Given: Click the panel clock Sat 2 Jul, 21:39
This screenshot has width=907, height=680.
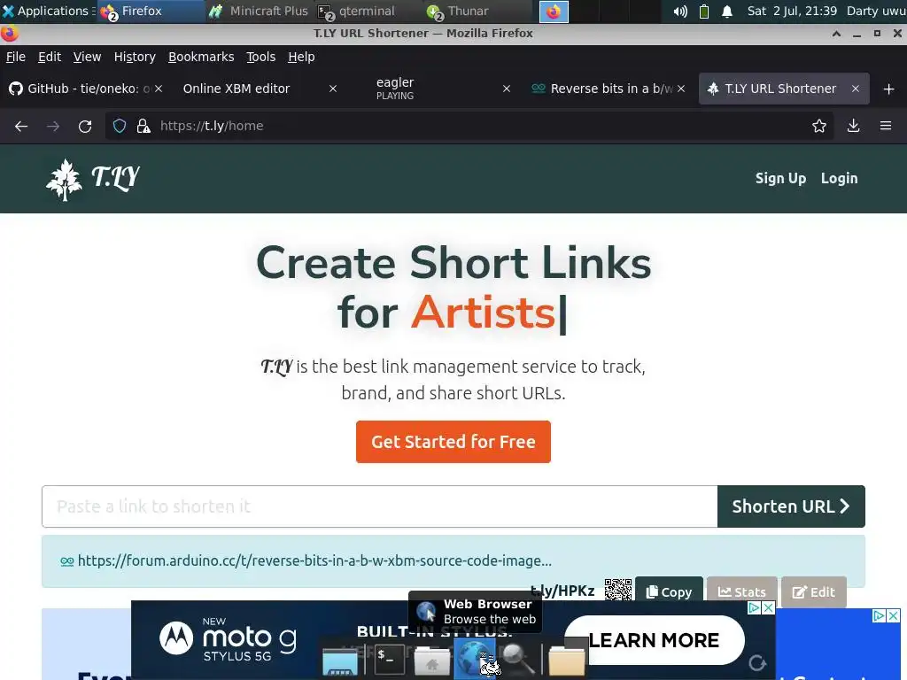Looking at the screenshot, I should pyautogui.click(x=792, y=11).
